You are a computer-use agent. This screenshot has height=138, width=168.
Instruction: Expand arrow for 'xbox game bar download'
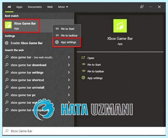pyautogui.click(x=69, y=65)
